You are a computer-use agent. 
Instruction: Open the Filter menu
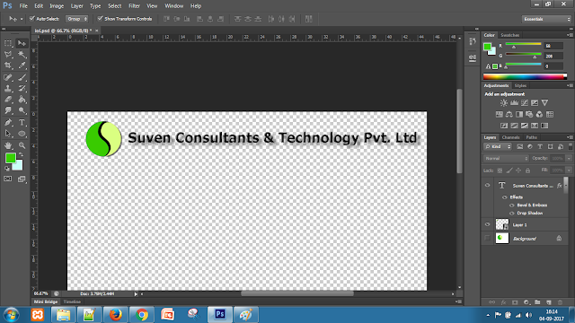pyautogui.click(x=134, y=6)
